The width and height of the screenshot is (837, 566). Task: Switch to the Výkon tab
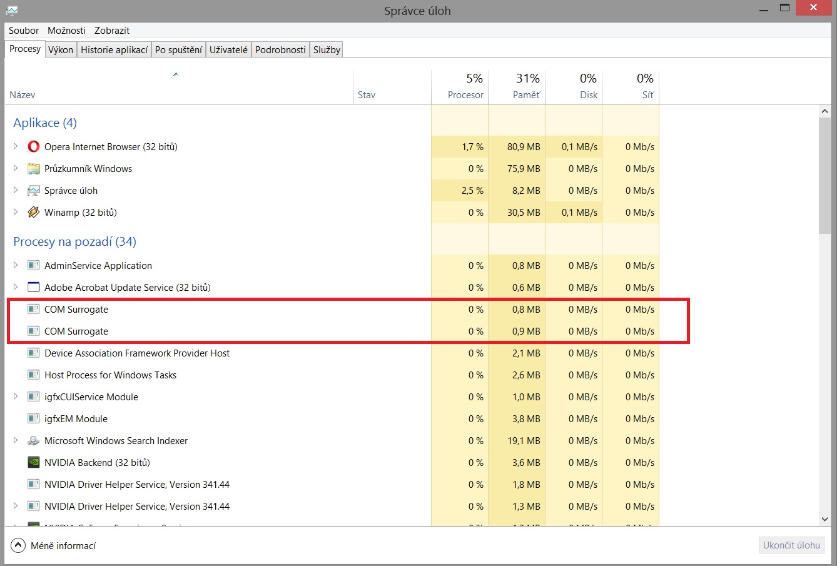[x=61, y=50]
